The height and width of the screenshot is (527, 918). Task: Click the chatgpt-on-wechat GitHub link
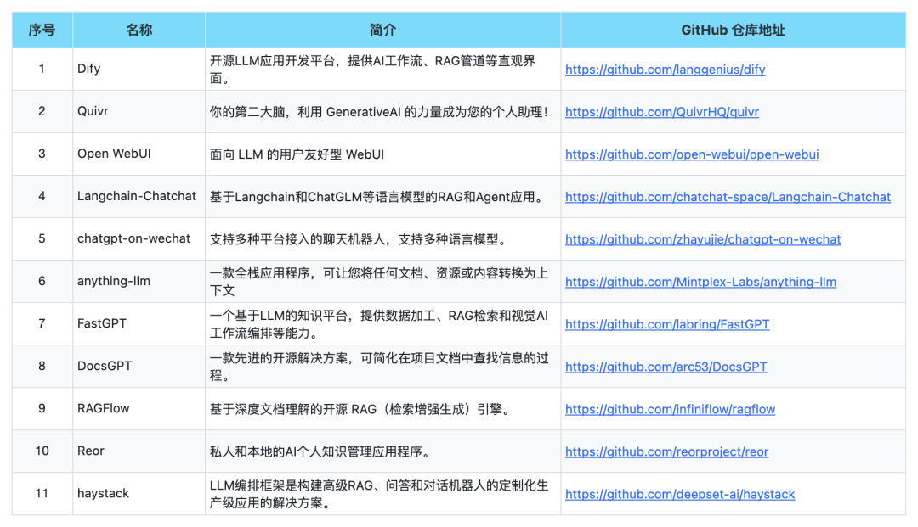(703, 238)
